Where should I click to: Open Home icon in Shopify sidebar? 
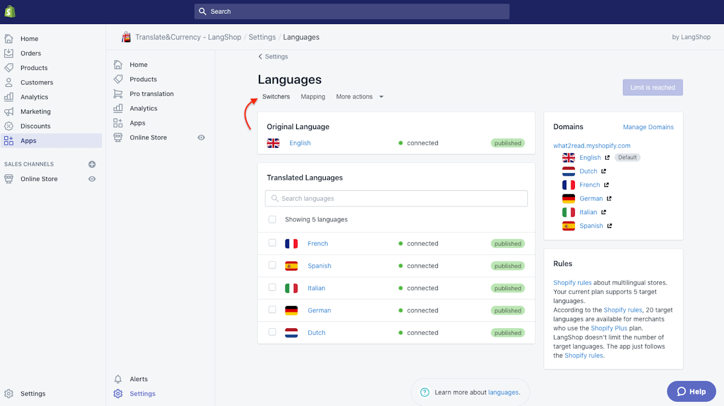(8, 39)
